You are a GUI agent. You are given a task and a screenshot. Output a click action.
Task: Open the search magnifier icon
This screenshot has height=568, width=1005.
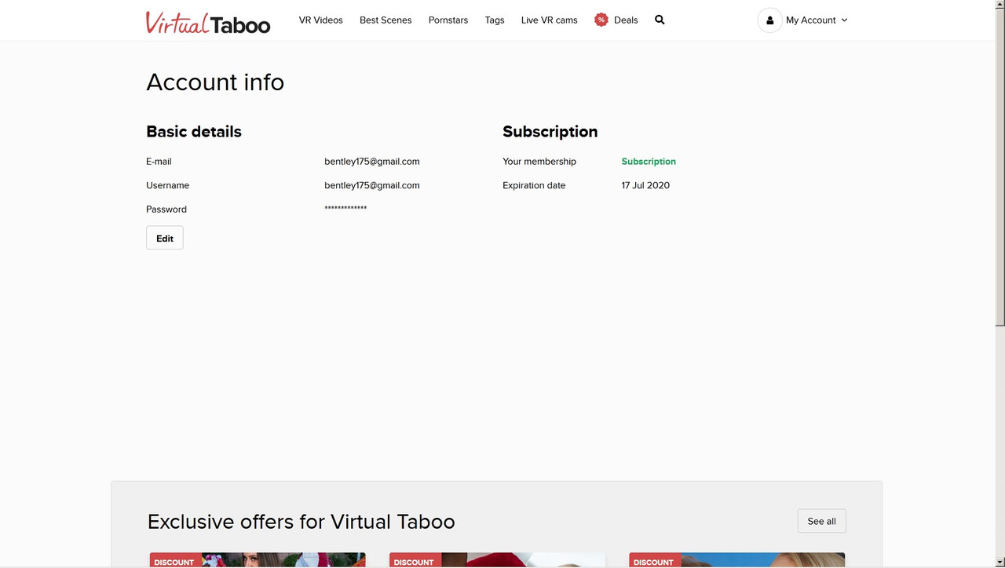(660, 20)
